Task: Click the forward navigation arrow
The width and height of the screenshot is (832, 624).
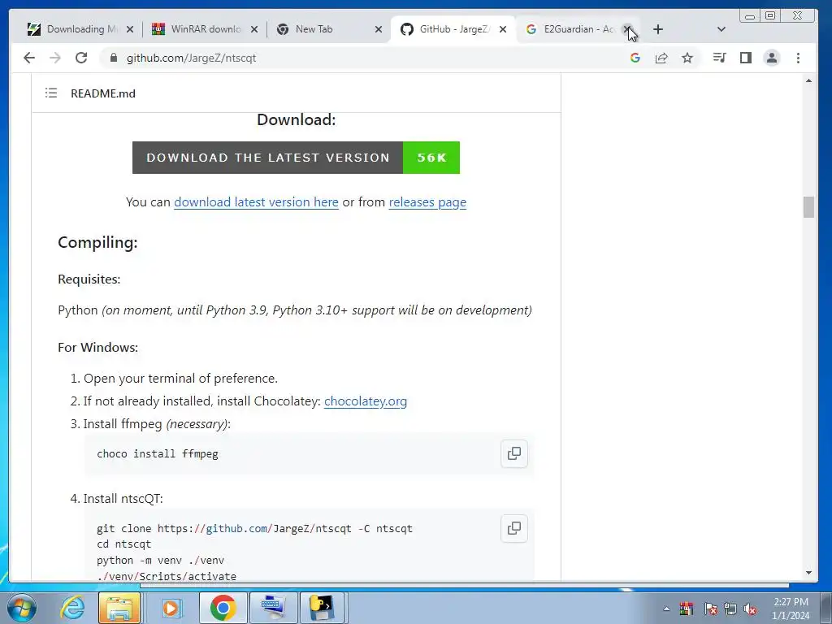Action: point(55,58)
